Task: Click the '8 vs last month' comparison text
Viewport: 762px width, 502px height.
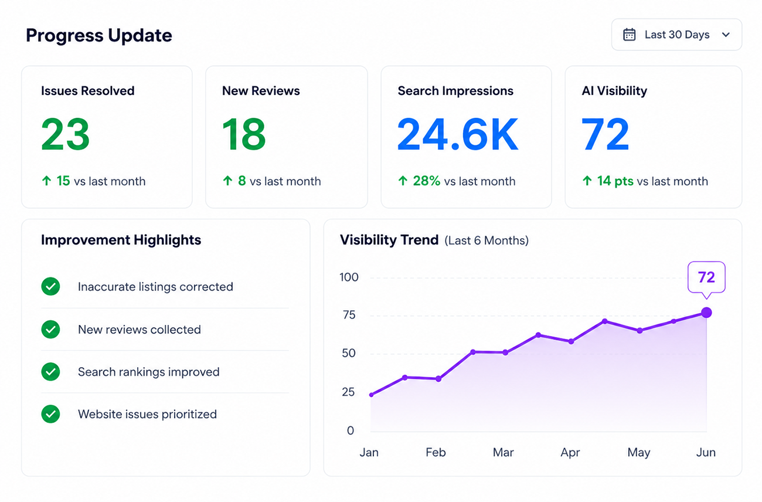Action: (279, 181)
